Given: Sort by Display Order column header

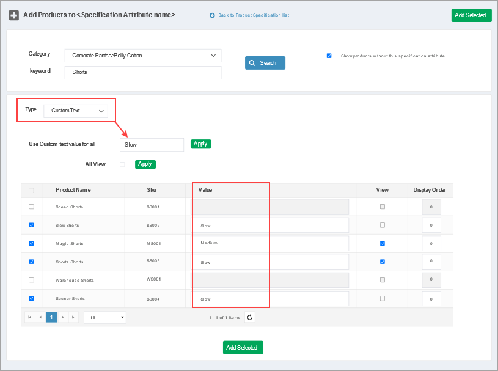Looking at the screenshot, I should [x=429, y=190].
